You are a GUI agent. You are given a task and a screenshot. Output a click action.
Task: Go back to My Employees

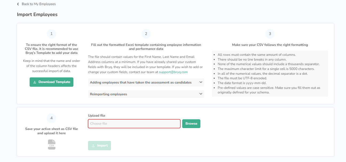38,4
